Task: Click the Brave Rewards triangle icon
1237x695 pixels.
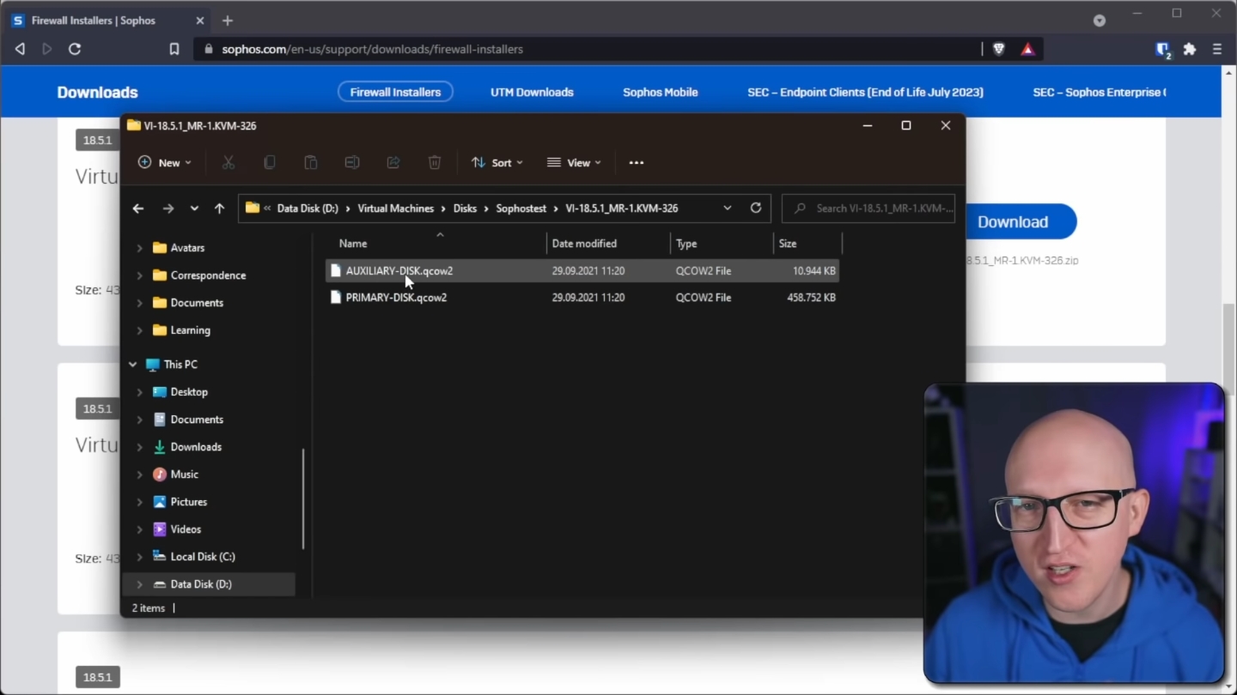Action: pyautogui.click(x=1027, y=49)
